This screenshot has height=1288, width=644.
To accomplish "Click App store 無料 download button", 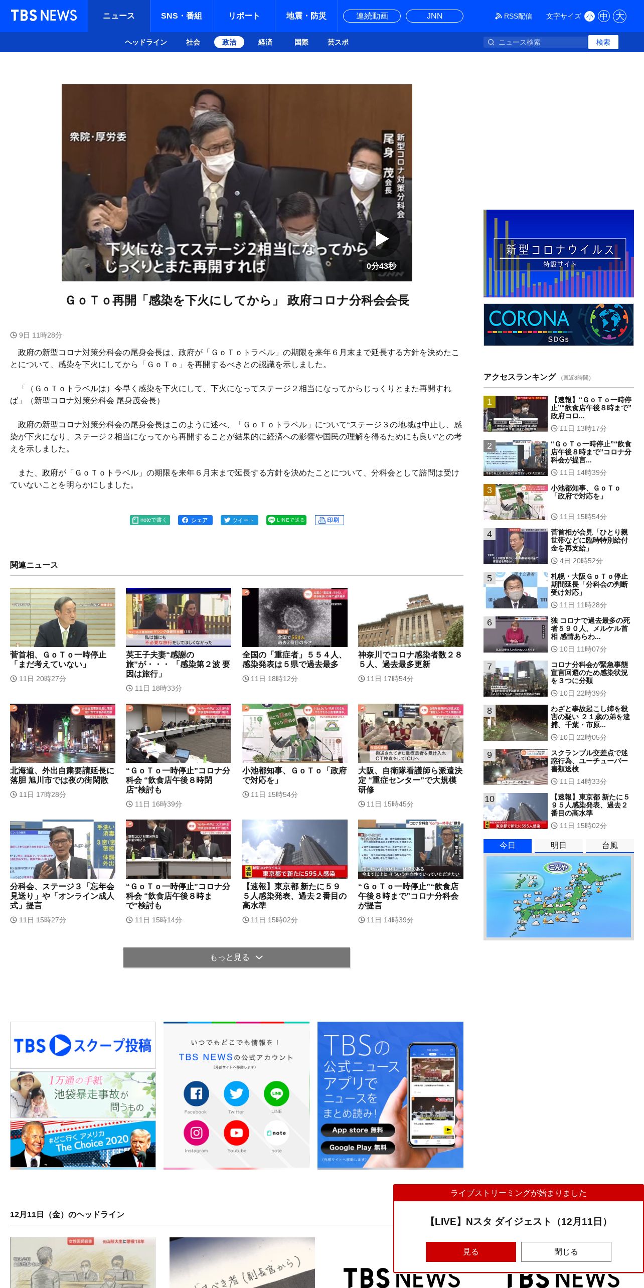I will pyautogui.click(x=358, y=1130).
